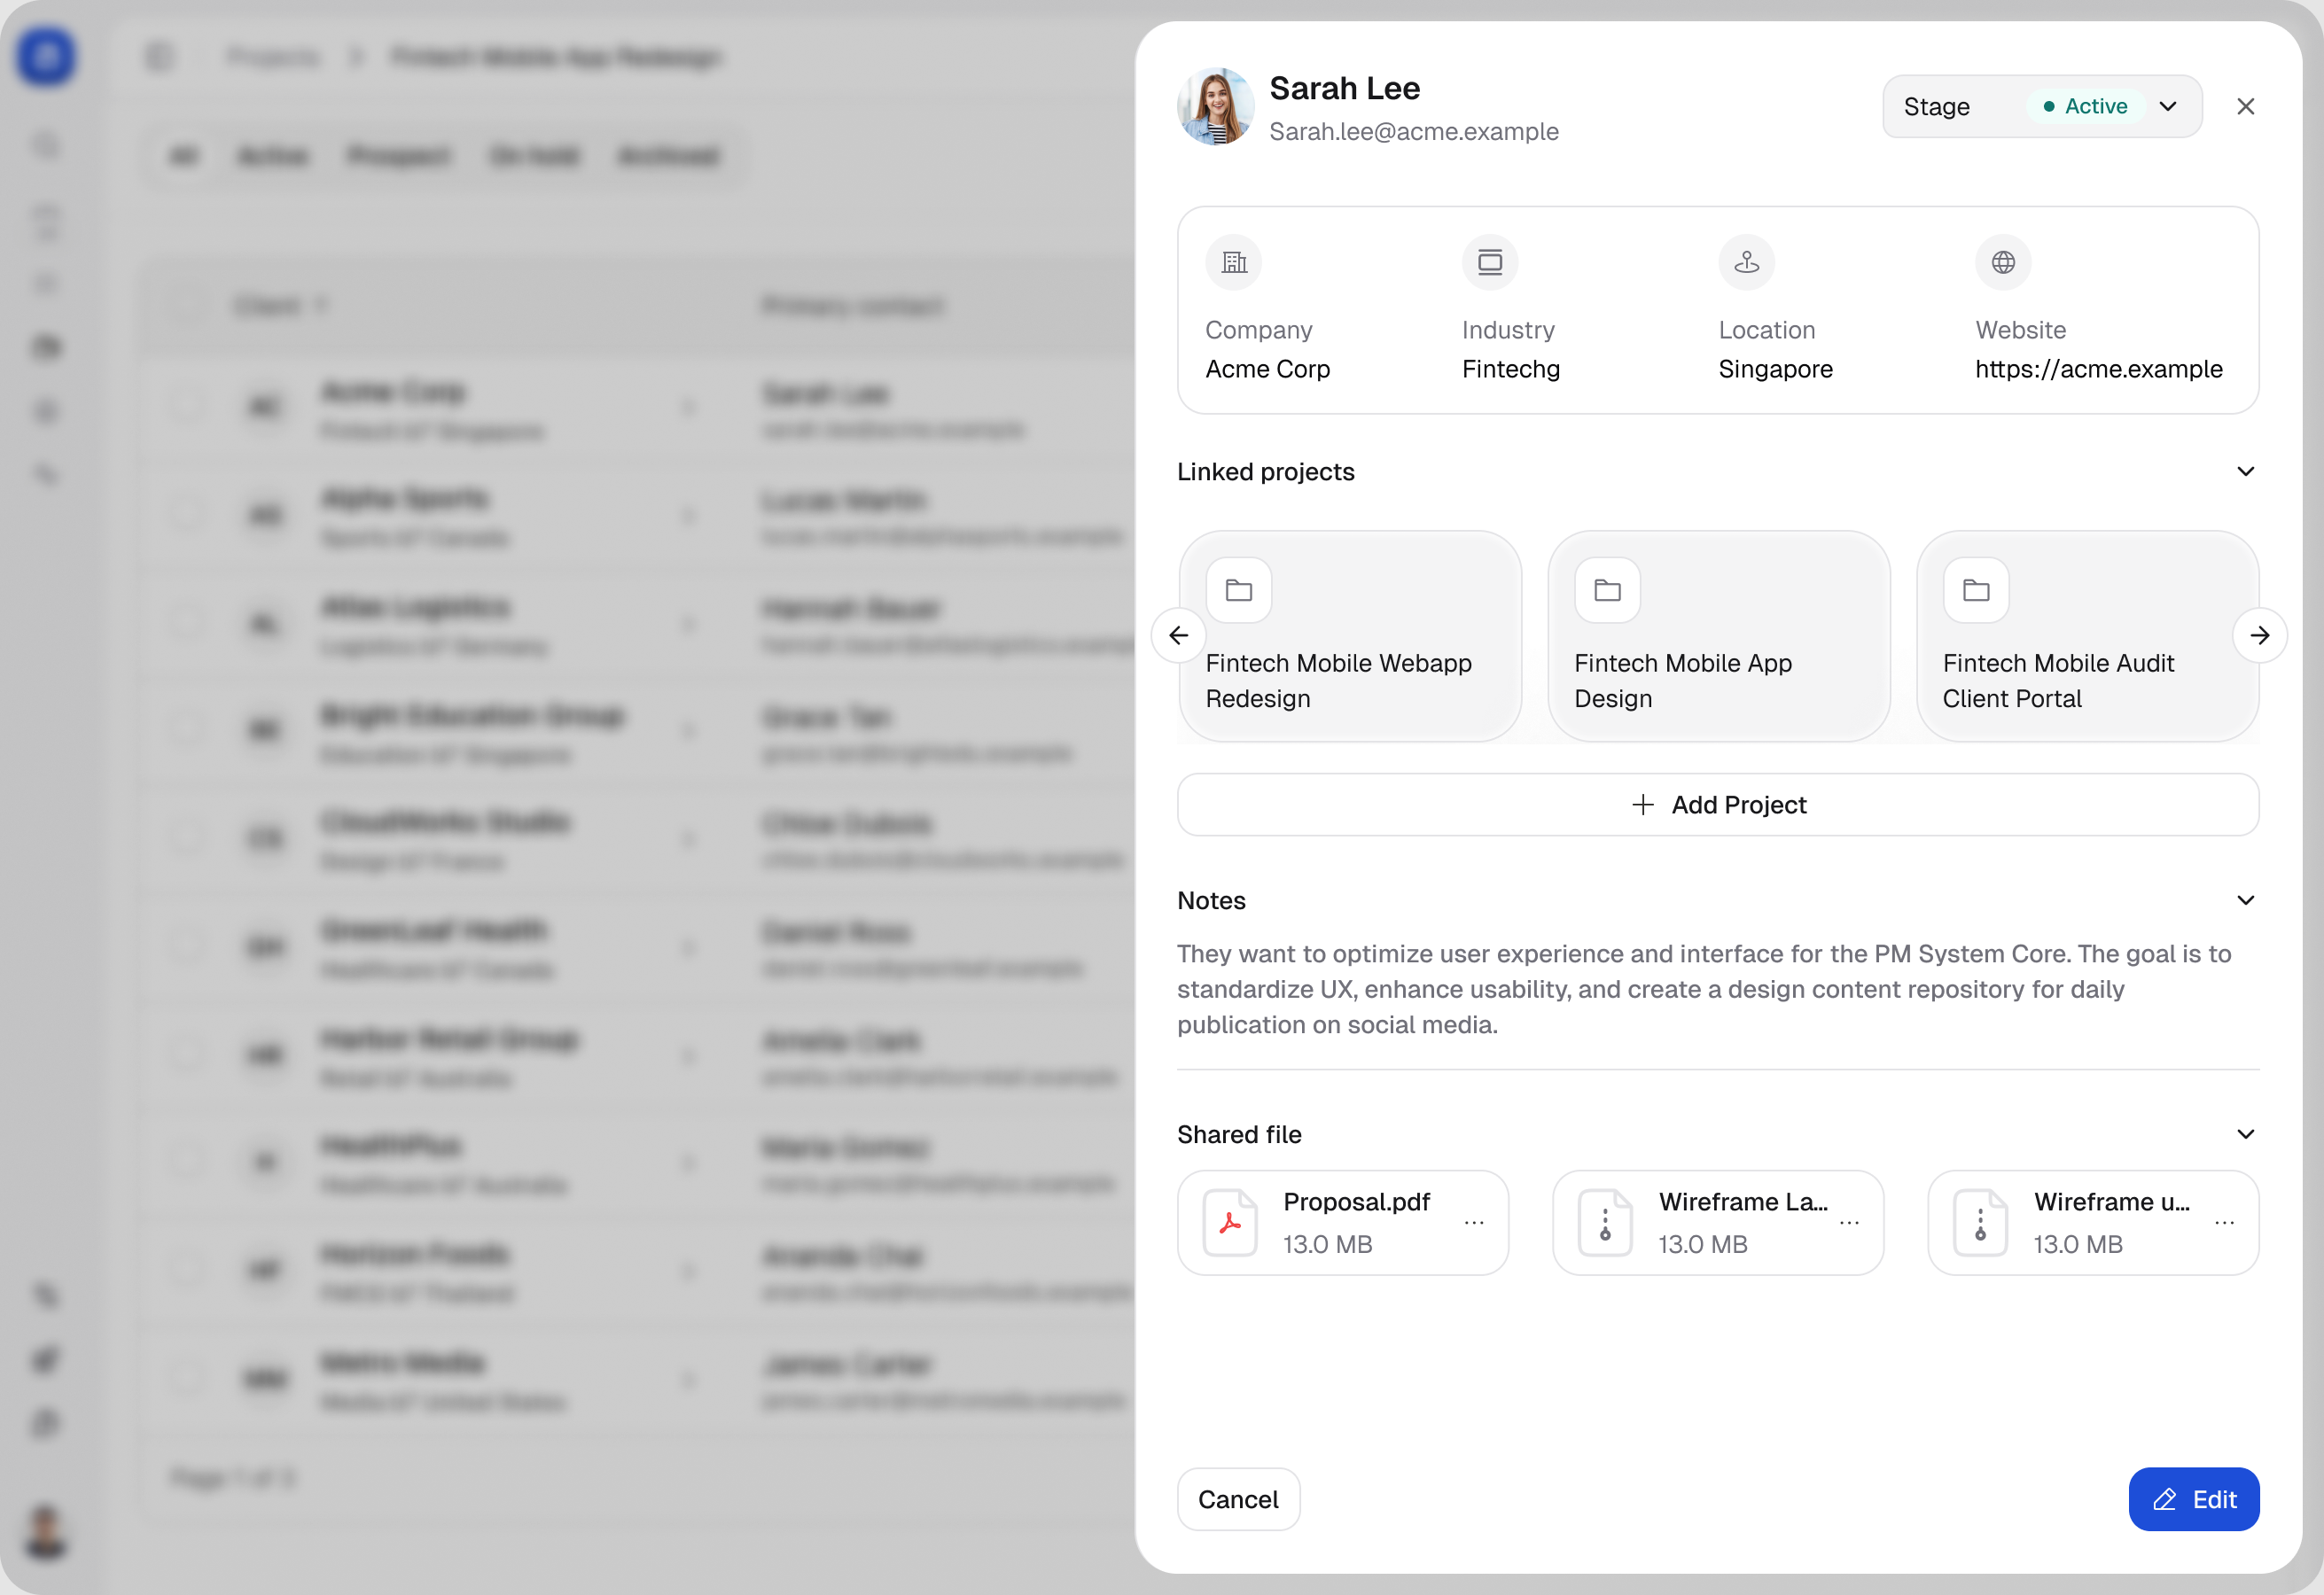The image size is (2324, 1595).
Task: Open more options for Wireframe u... file
Action: tap(2224, 1223)
